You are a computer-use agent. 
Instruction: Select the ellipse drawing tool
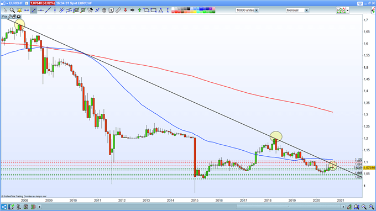(x=147, y=10)
